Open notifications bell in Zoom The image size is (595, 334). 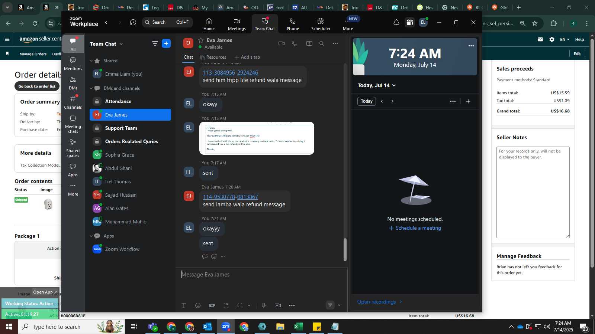click(x=396, y=22)
